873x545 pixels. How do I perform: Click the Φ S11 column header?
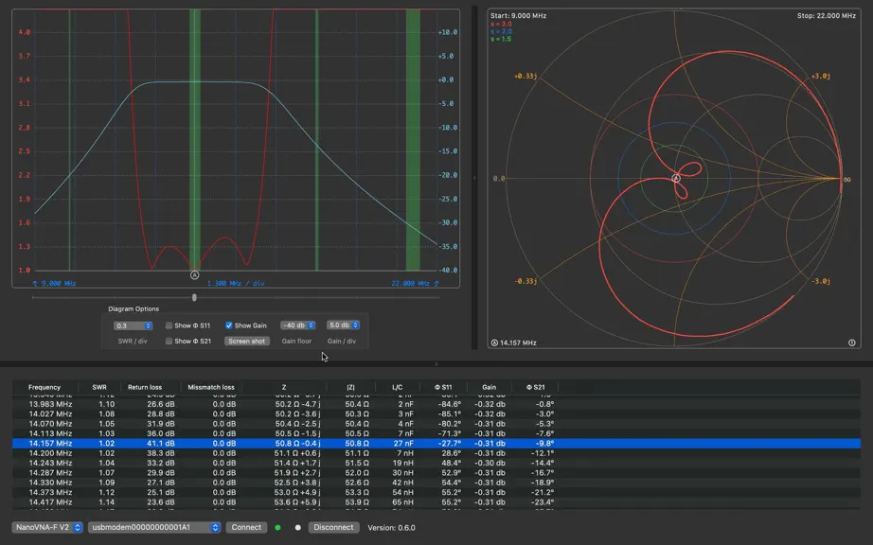tap(443, 387)
